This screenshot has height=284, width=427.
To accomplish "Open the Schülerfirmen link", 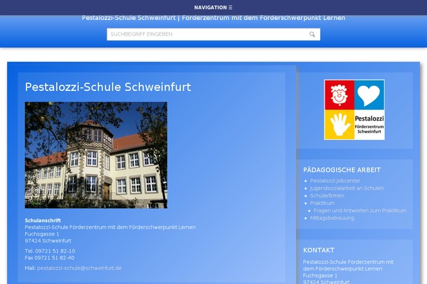I will [327, 196].
